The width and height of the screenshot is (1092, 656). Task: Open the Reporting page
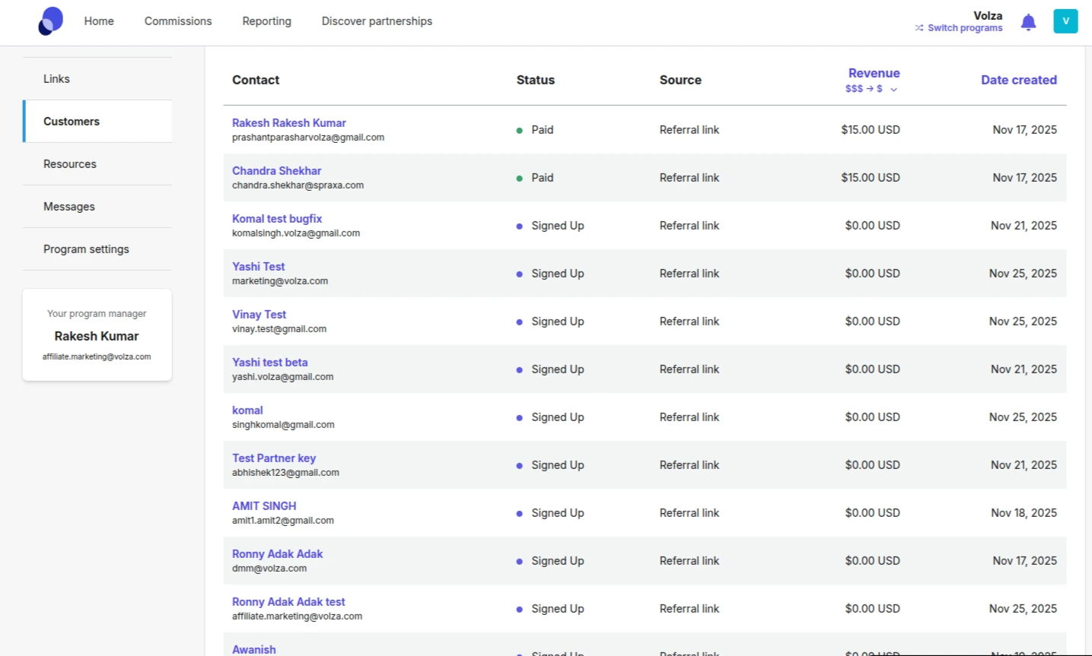coord(266,21)
